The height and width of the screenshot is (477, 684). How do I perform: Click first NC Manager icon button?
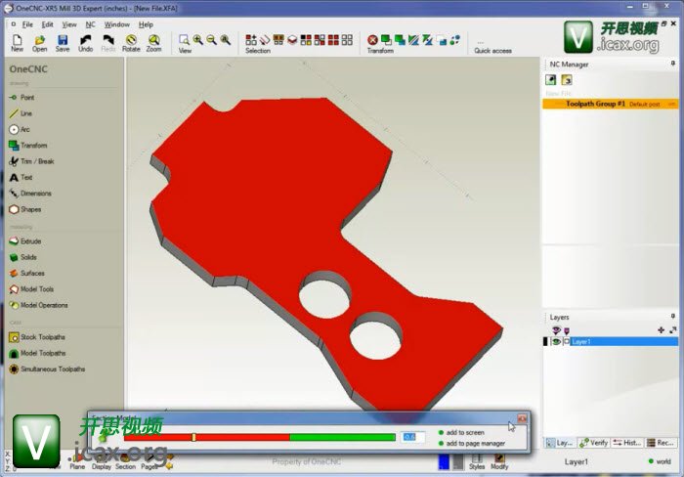coord(551,79)
